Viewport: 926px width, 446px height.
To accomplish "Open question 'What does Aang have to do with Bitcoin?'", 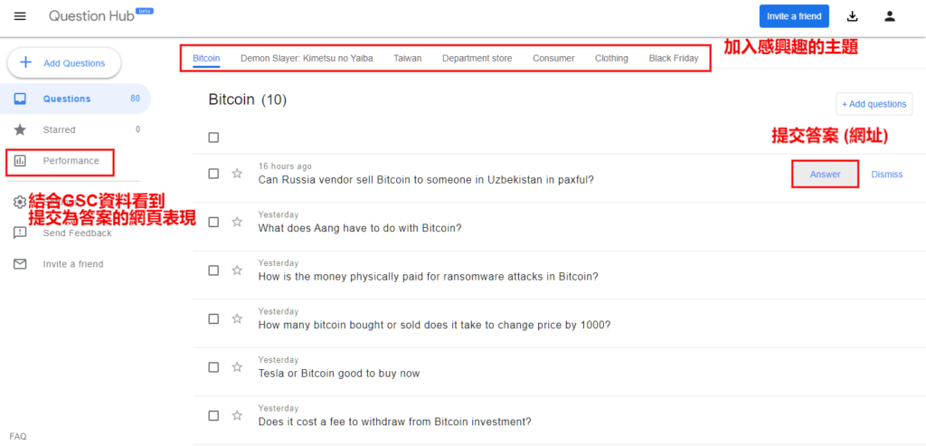I will 360,228.
